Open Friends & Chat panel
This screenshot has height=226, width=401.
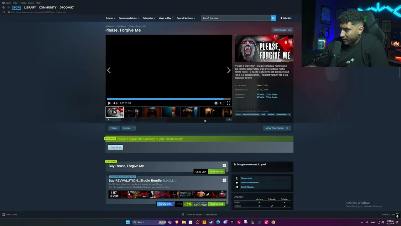click(388, 215)
